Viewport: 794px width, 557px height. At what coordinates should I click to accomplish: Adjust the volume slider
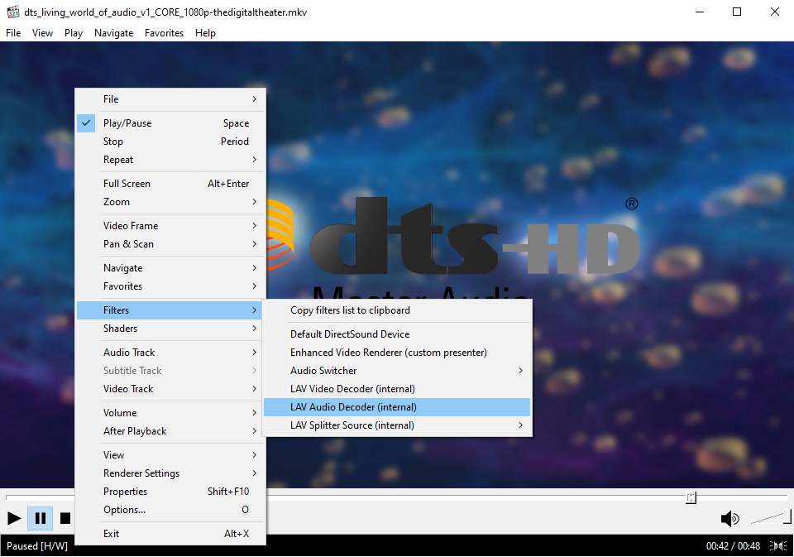click(x=770, y=517)
